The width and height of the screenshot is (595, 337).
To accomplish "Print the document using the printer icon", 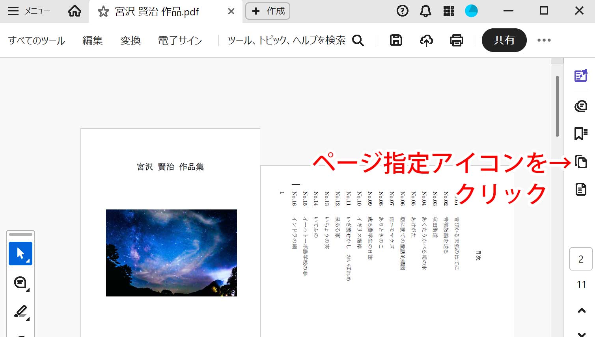I will (457, 40).
